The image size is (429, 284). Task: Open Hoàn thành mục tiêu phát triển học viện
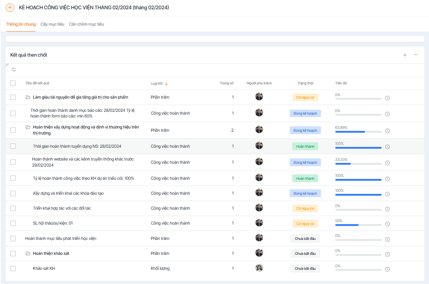pyautogui.click(x=61, y=238)
